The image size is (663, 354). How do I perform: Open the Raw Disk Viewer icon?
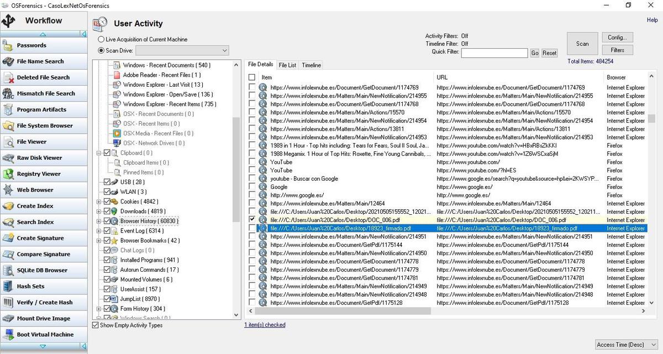click(8, 157)
